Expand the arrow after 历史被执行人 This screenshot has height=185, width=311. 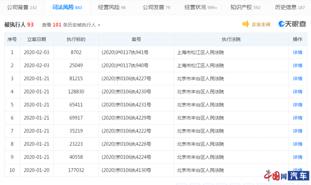click(x=99, y=25)
